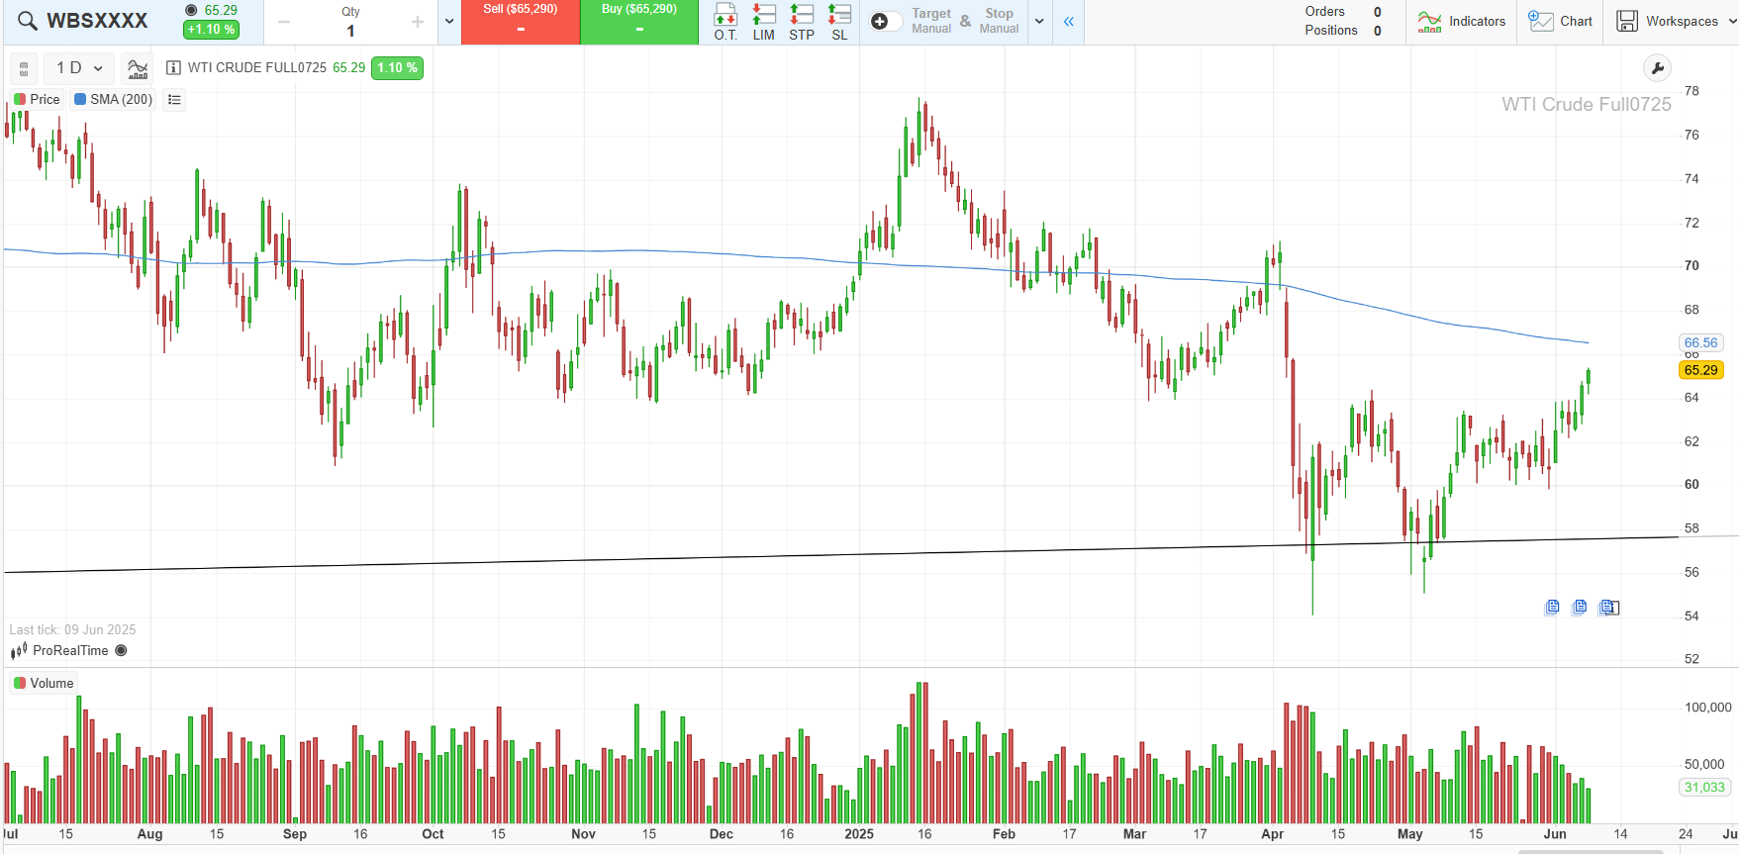Click the red Sell ($65,290) button
Viewport: 1739px width, 854px height.
[x=521, y=22]
